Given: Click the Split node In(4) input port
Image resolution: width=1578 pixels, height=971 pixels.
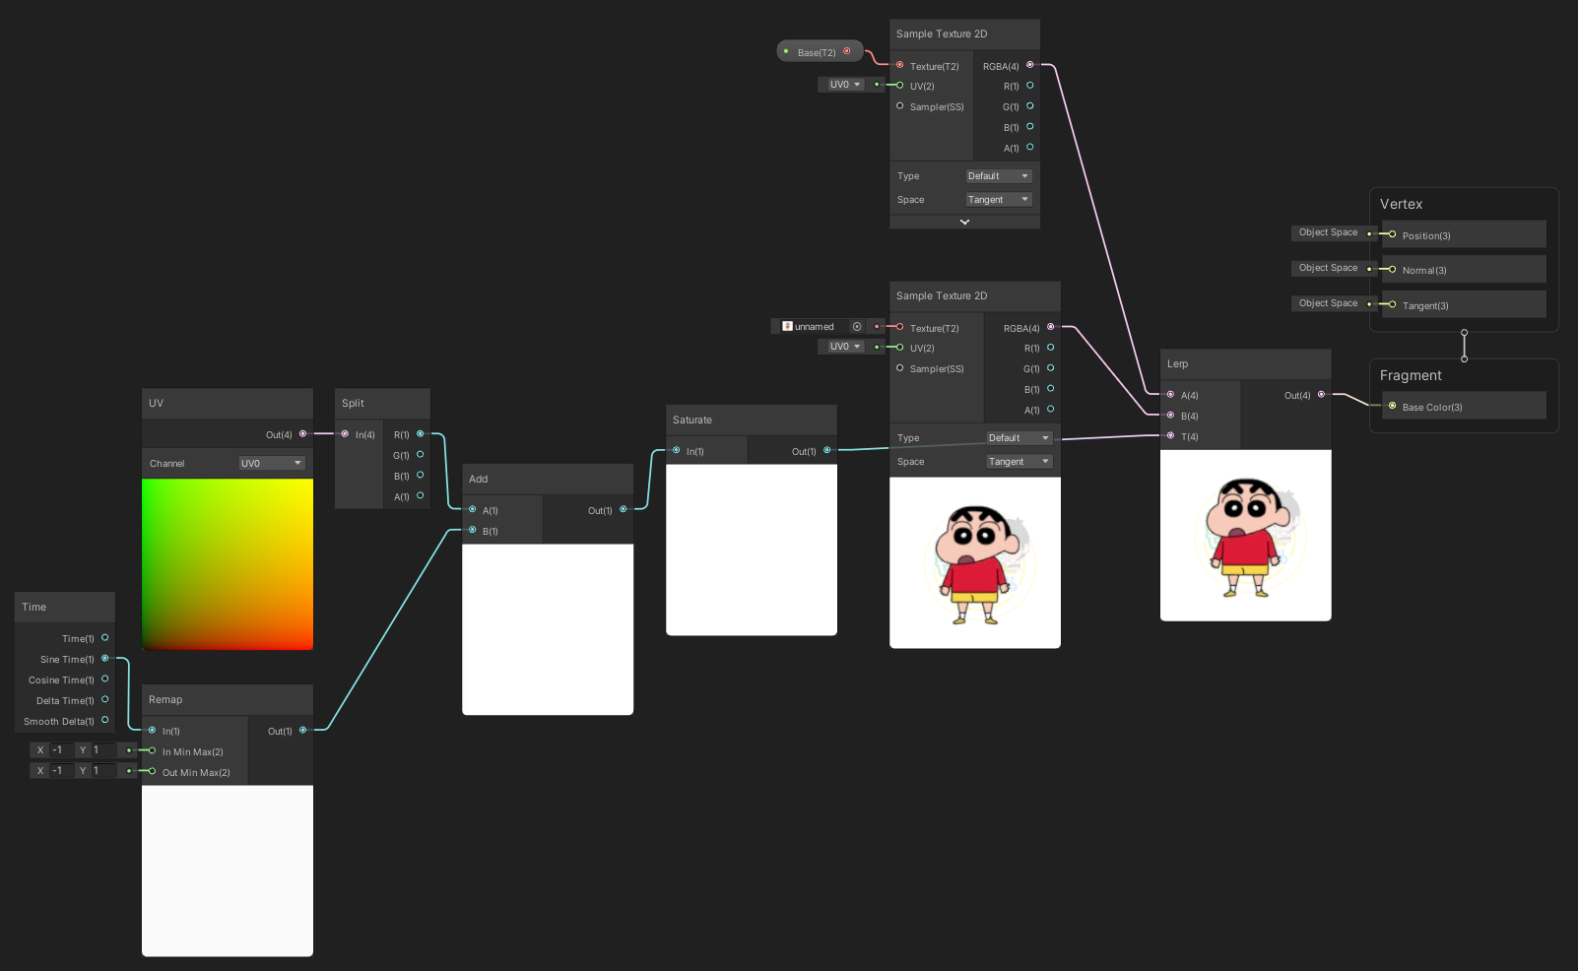Looking at the screenshot, I should (x=345, y=433).
